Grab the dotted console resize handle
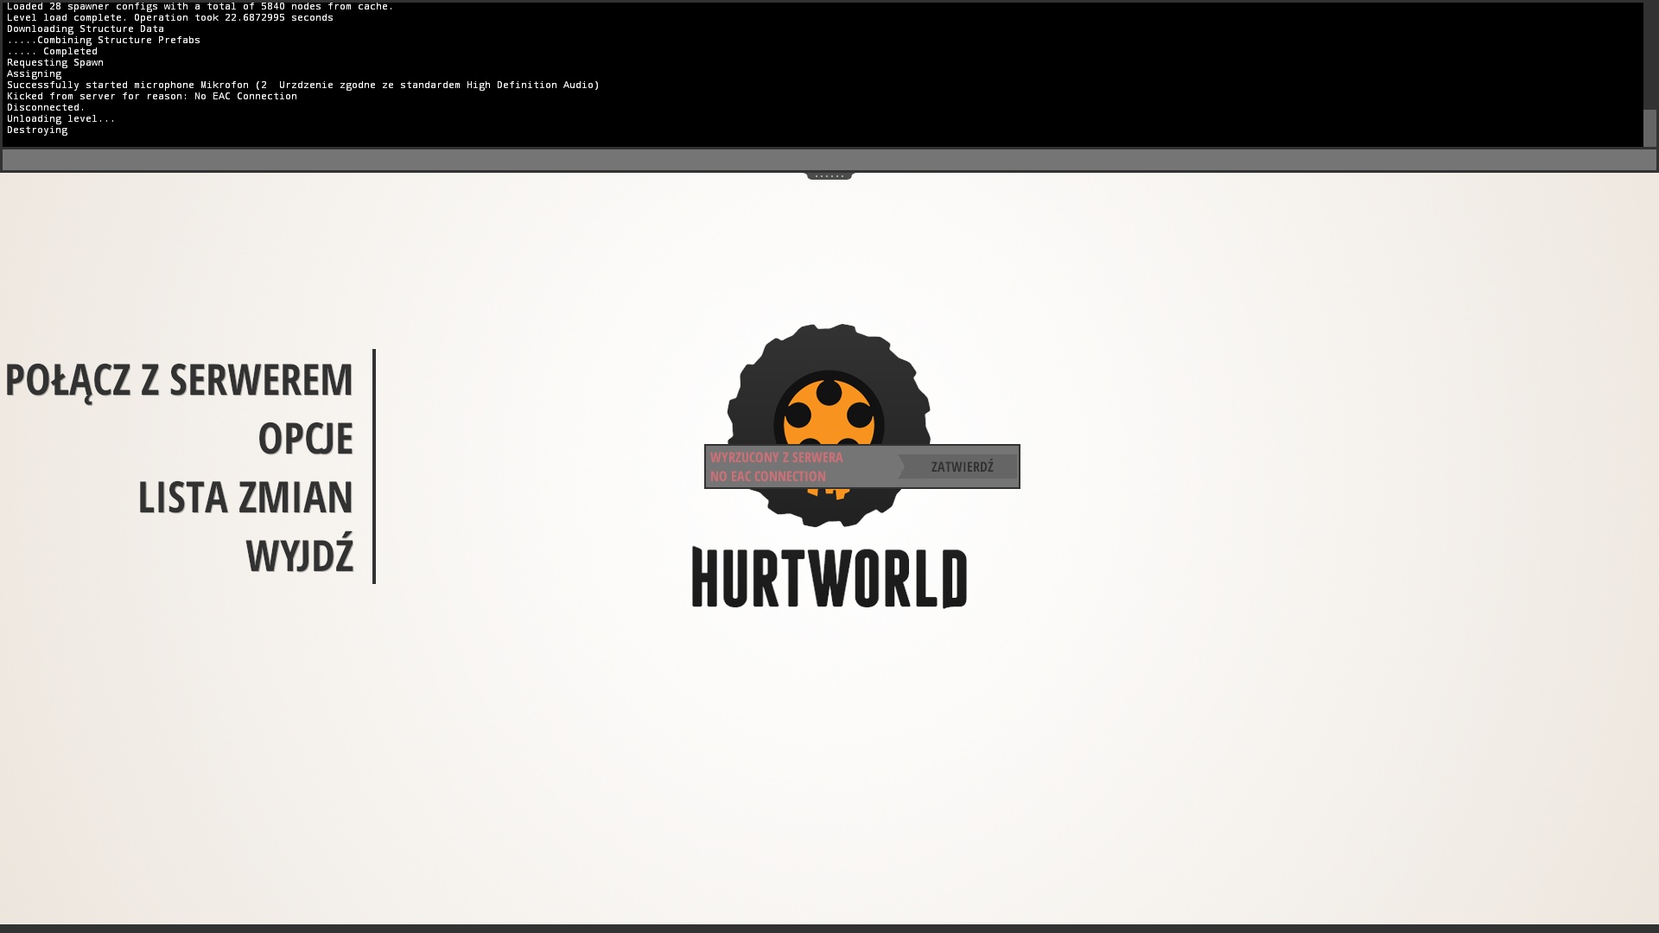Screen dimensions: 1659x933 coord(829,175)
